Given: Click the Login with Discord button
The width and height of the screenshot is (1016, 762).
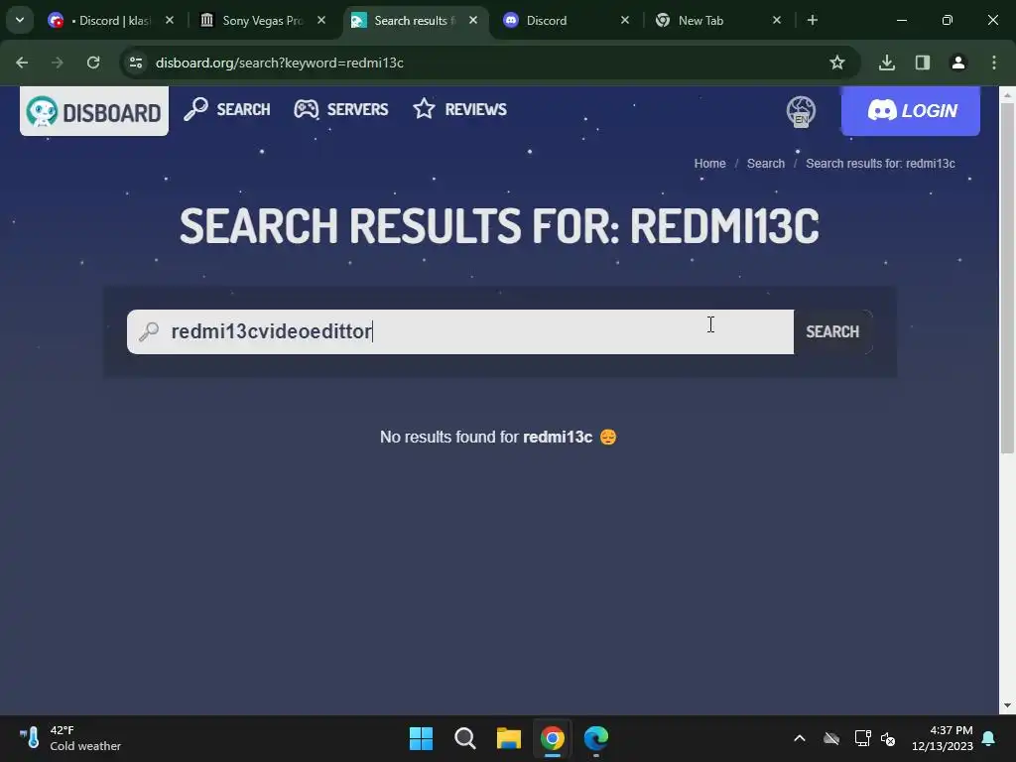Looking at the screenshot, I should (911, 111).
